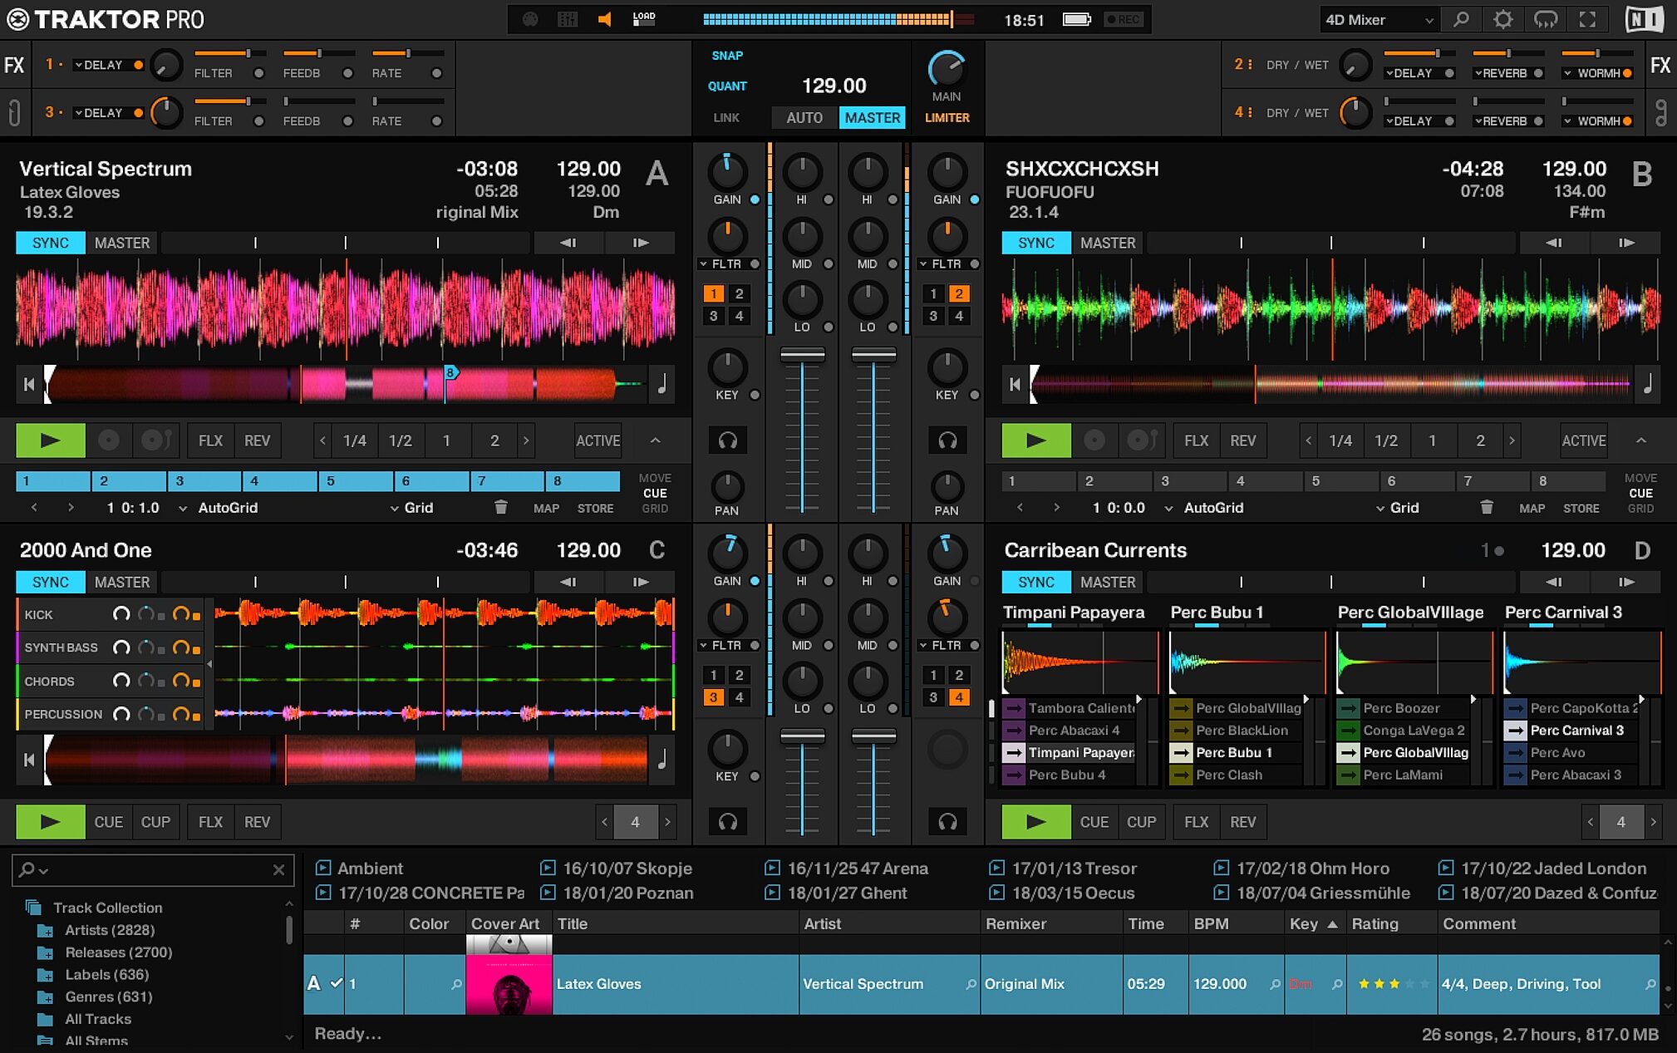Collapse Deck A advanced panel chevron
1677x1053 pixels.
[655, 440]
